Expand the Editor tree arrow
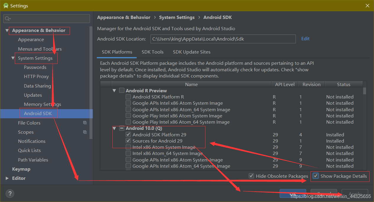 (7, 178)
